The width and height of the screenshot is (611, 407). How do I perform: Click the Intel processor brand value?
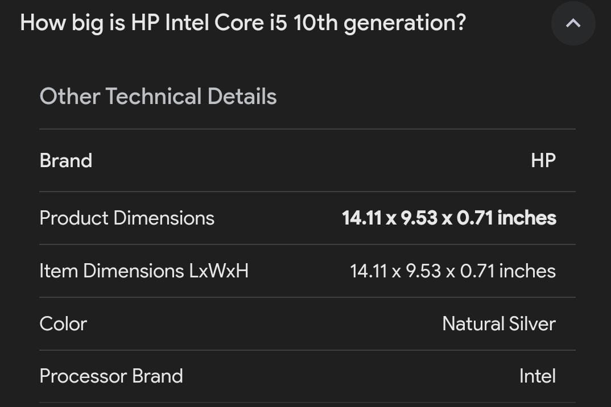coord(537,376)
